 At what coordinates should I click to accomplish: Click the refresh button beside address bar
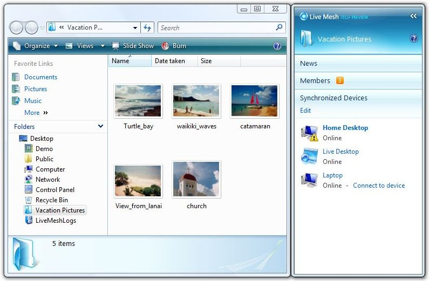(147, 28)
